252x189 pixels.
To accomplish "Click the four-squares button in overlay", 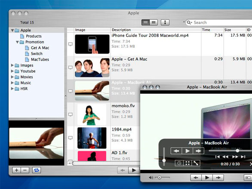I will click(187, 163).
